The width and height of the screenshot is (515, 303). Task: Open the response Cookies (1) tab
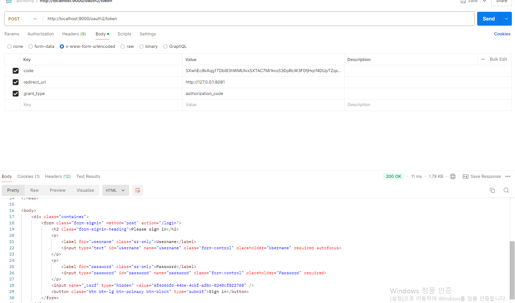pyautogui.click(x=28, y=176)
